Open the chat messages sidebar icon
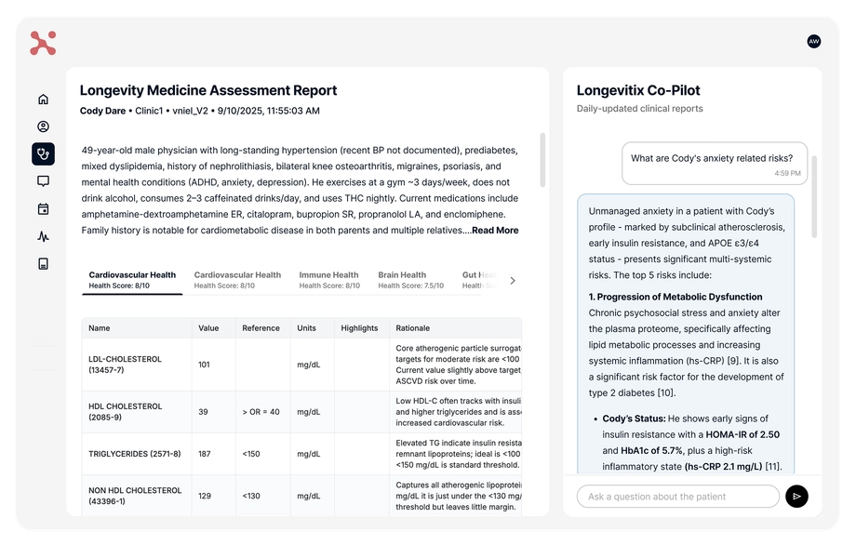 tap(43, 181)
